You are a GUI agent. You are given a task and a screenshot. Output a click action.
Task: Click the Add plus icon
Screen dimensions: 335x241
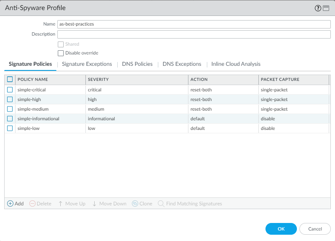tap(10, 204)
